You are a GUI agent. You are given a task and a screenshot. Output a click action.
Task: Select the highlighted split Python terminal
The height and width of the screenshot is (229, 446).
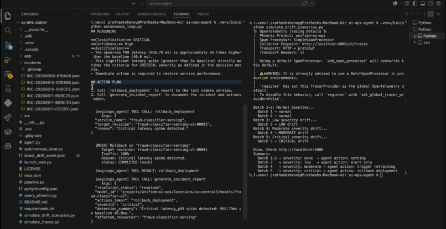point(427,36)
